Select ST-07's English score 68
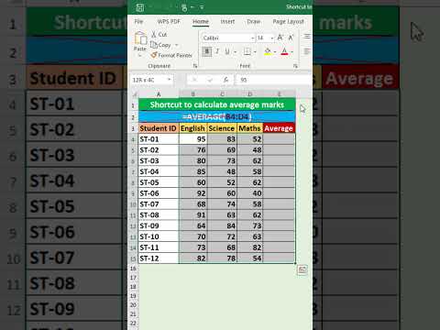Screen dimensions: 440x330 click(192, 204)
